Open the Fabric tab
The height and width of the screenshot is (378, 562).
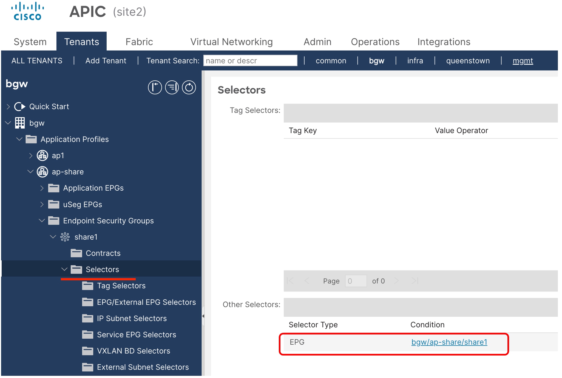(139, 42)
